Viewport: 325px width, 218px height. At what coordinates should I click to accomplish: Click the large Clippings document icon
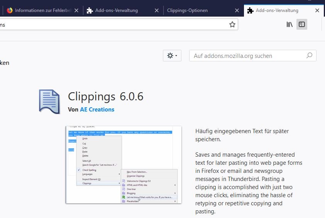click(49, 101)
